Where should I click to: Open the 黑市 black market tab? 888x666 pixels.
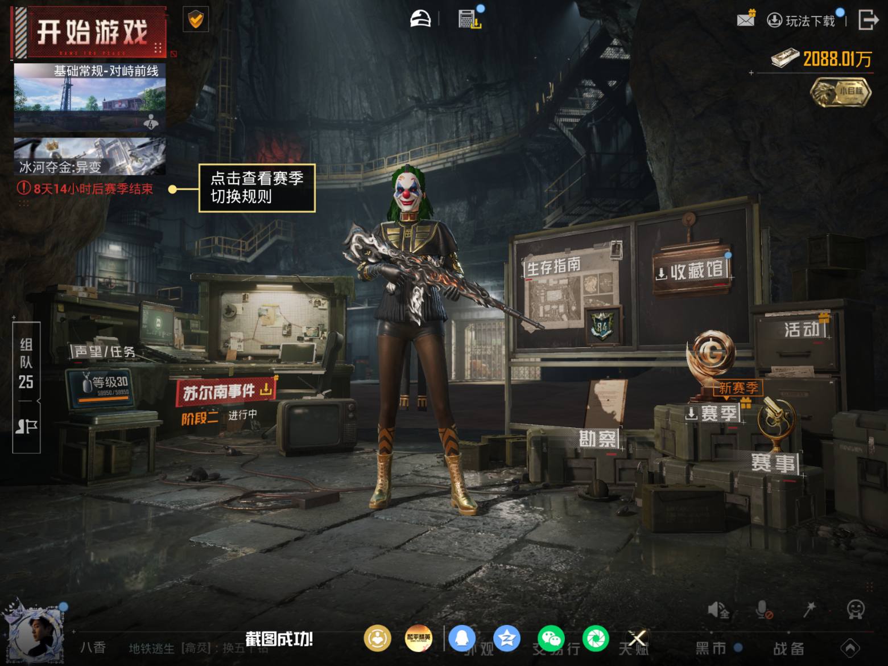click(712, 648)
